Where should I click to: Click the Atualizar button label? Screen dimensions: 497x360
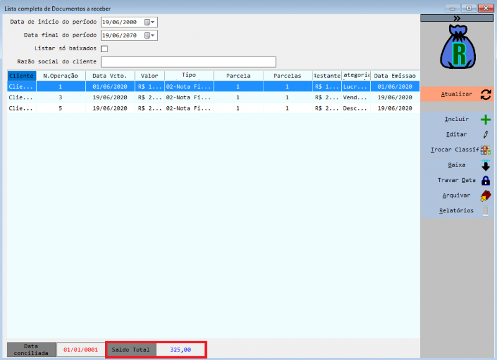(456, 94)
